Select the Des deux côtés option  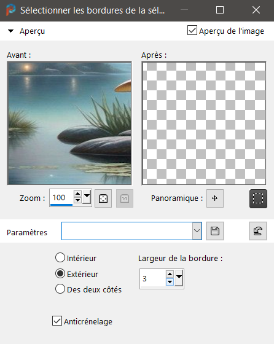pyautogui.click(x=60, y=289)
